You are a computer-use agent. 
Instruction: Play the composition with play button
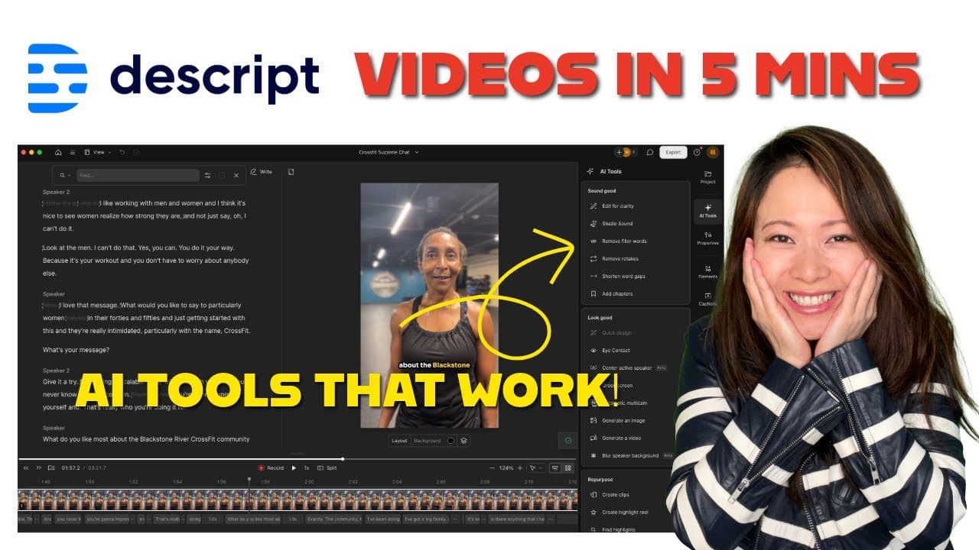click(x=294, y=468)
